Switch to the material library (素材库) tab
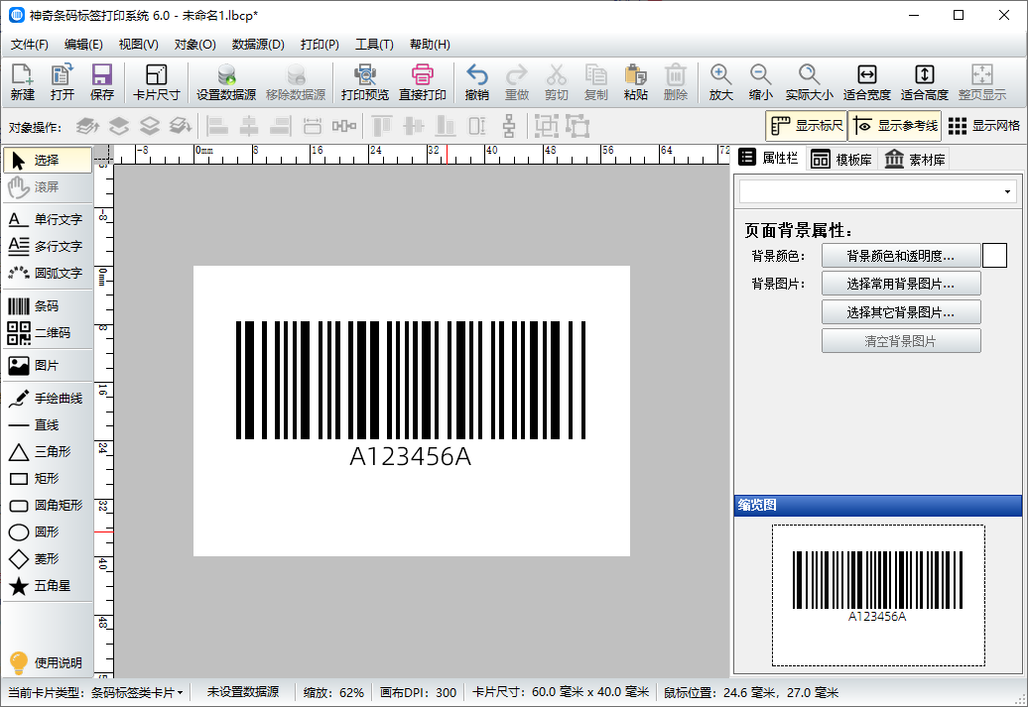Screen dimensions: 1028x707 914,160
